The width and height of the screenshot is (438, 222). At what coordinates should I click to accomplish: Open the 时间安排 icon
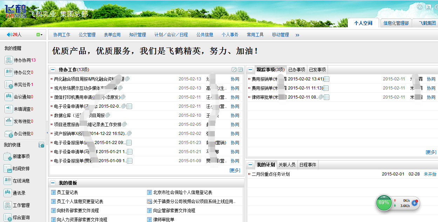point(8,169)
